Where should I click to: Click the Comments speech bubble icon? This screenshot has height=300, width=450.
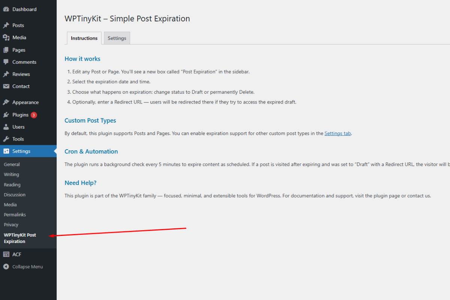(x=6, y=62)
